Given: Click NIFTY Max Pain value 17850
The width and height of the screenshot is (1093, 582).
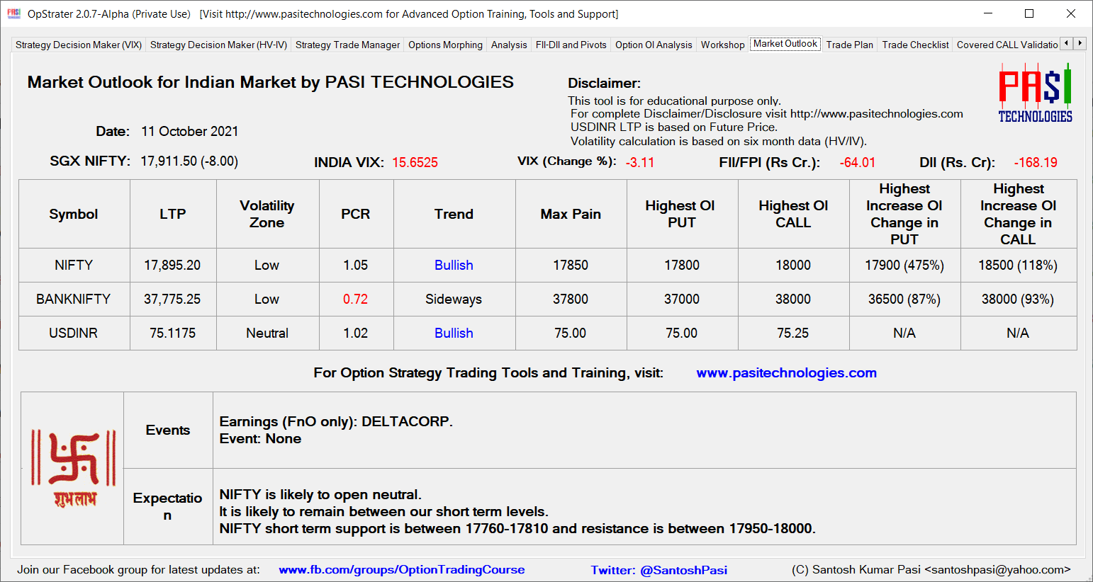Looking at the screenshot, I should 571,265.
